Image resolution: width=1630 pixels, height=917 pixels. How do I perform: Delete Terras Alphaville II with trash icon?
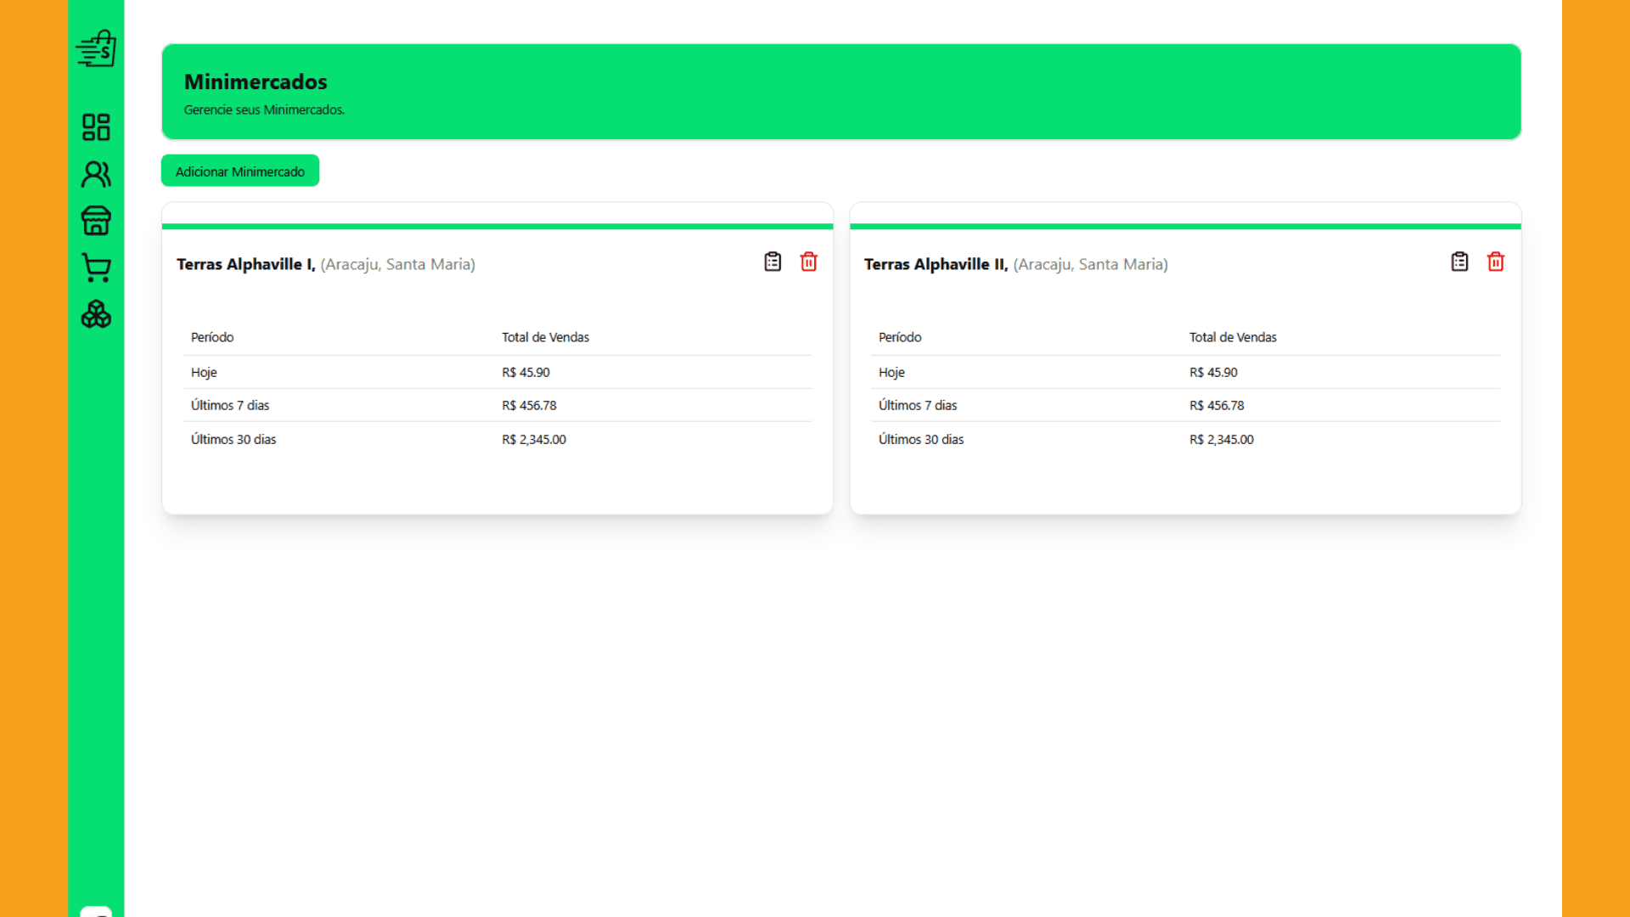coord(1496,262)
